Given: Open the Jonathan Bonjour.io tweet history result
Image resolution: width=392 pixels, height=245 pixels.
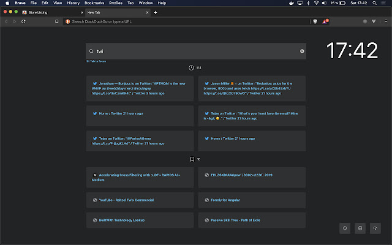Looking at the screenshot, I should (140, 88).
